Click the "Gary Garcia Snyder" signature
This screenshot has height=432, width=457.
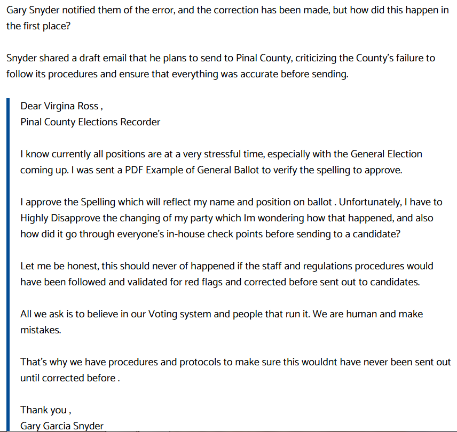(x=62, y=426)
